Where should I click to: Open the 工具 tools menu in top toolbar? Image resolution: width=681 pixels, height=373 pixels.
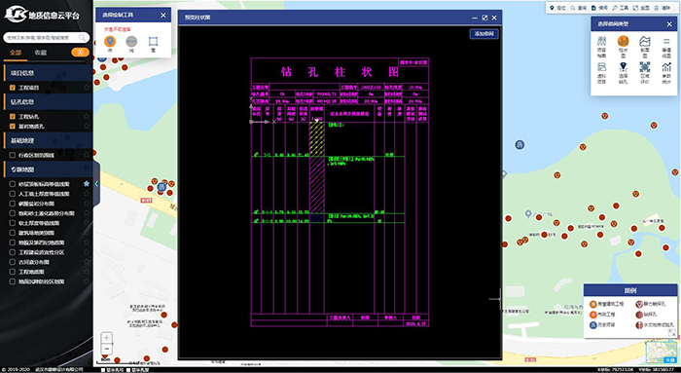621,8
